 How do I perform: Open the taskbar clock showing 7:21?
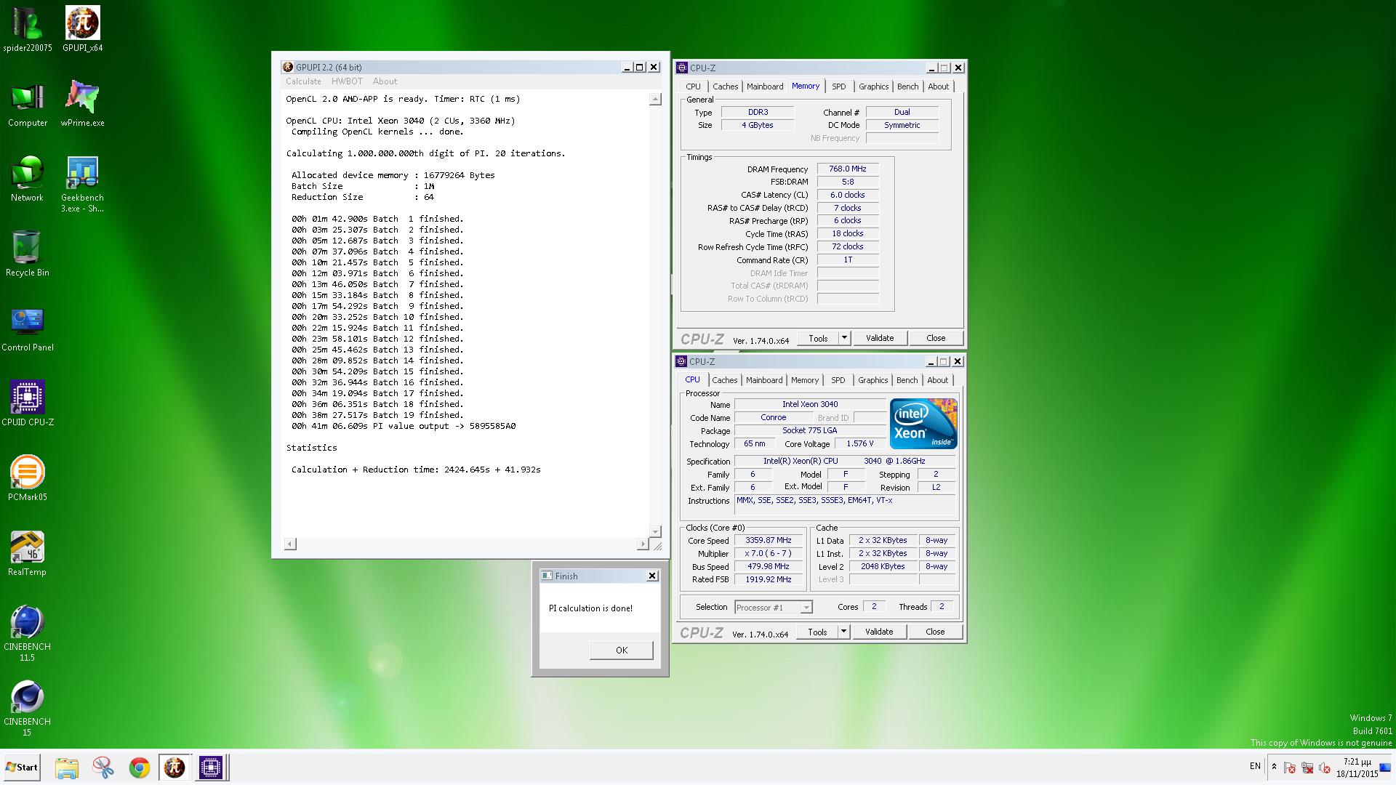1357,768
